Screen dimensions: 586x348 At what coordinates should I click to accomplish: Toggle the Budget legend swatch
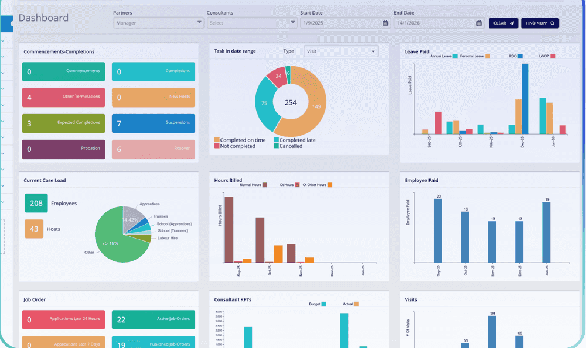pos(323,304)
